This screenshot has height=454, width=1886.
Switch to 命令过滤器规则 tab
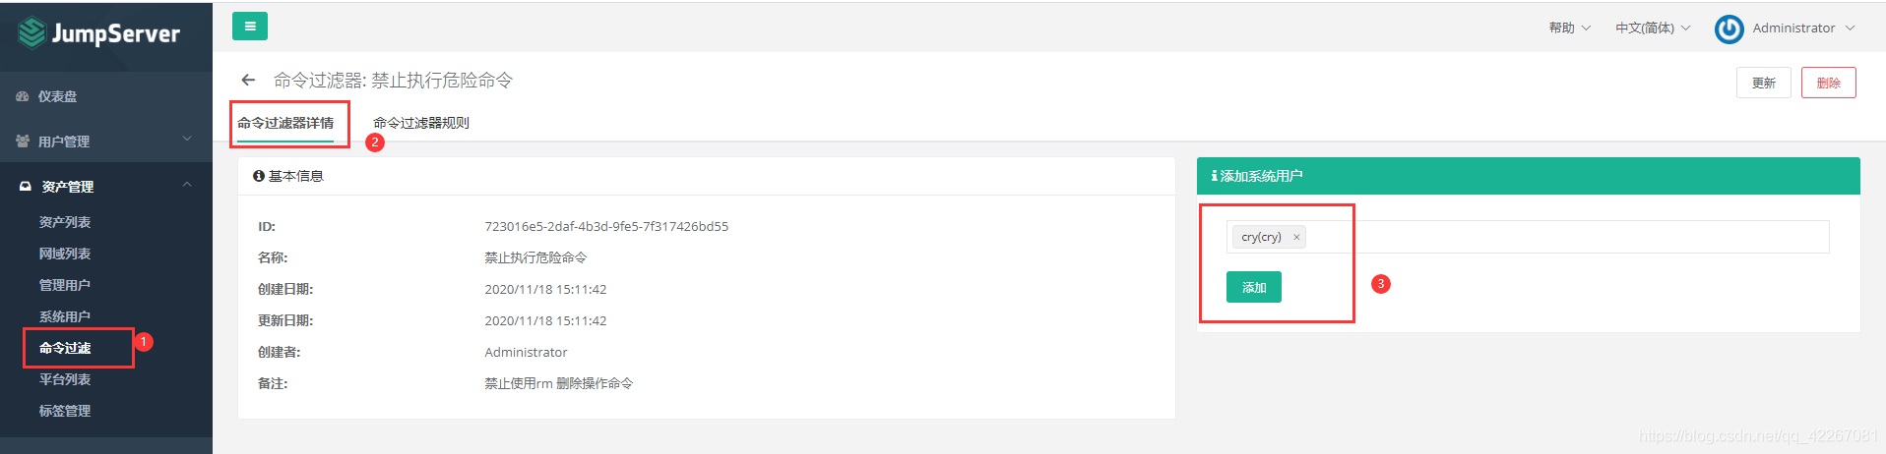coord(421,123)
